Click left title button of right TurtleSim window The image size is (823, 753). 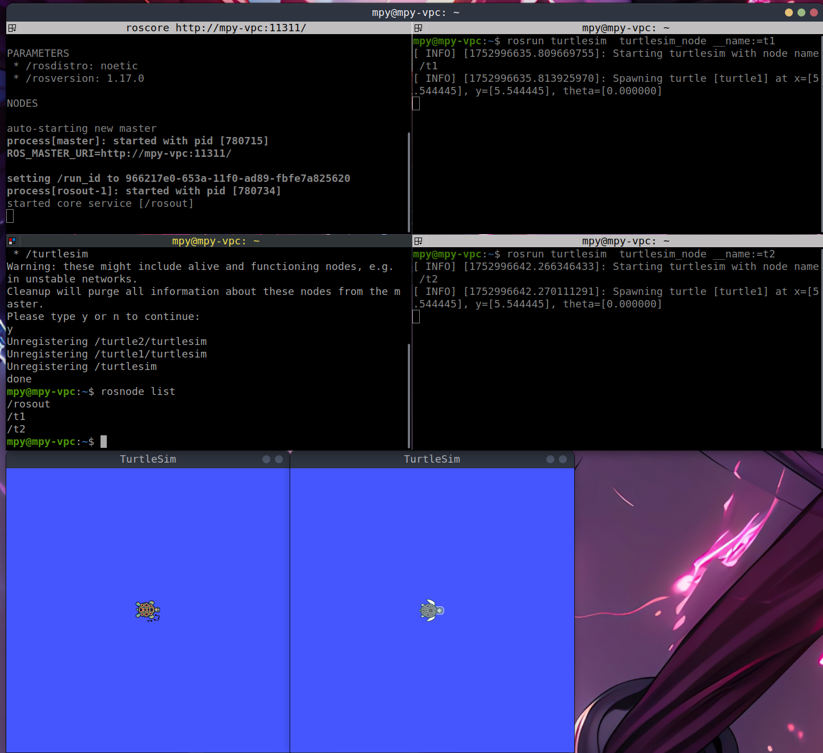tap(550, 459)
